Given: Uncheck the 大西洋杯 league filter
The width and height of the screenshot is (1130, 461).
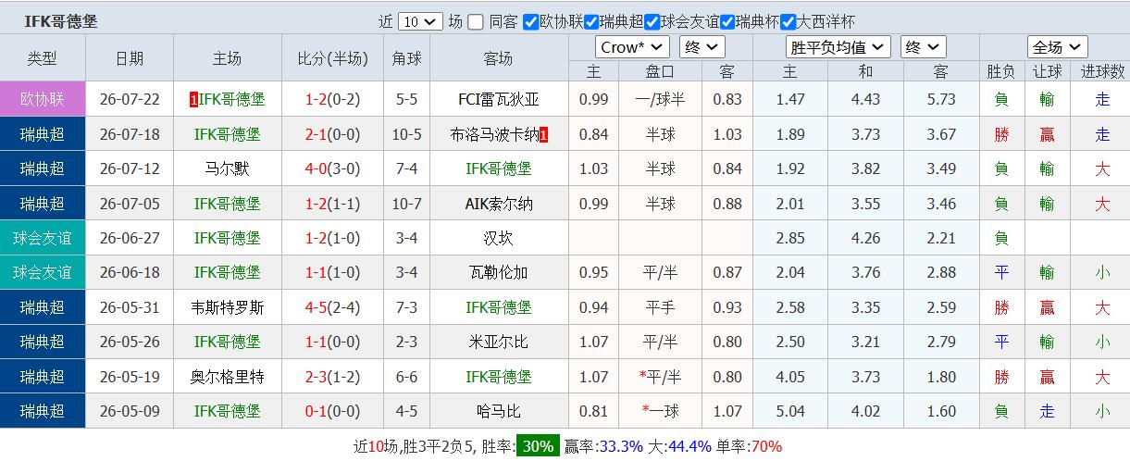Looking at the screenshot, I should (x=789, y=21).
